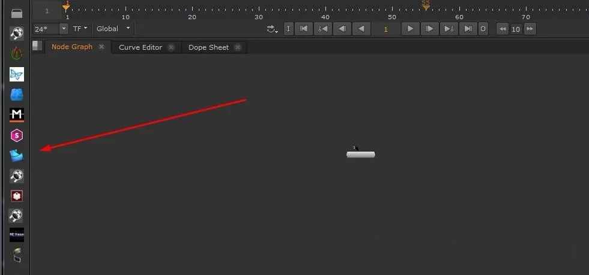Click the red A-shaped sidebar icon
The image size is (589, 275).
[x=17, y=54]
